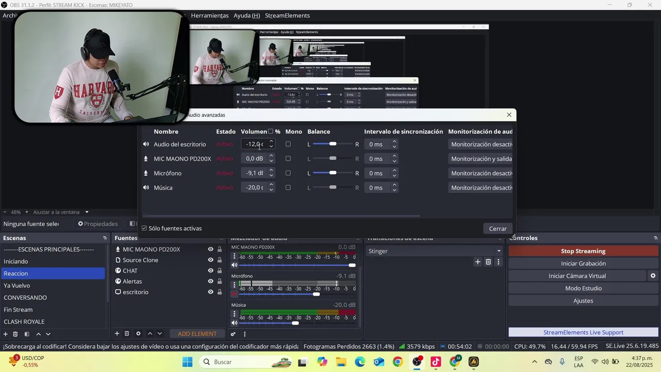
Task: Enable Mono for Audio del escritorio
Action: 288,144
